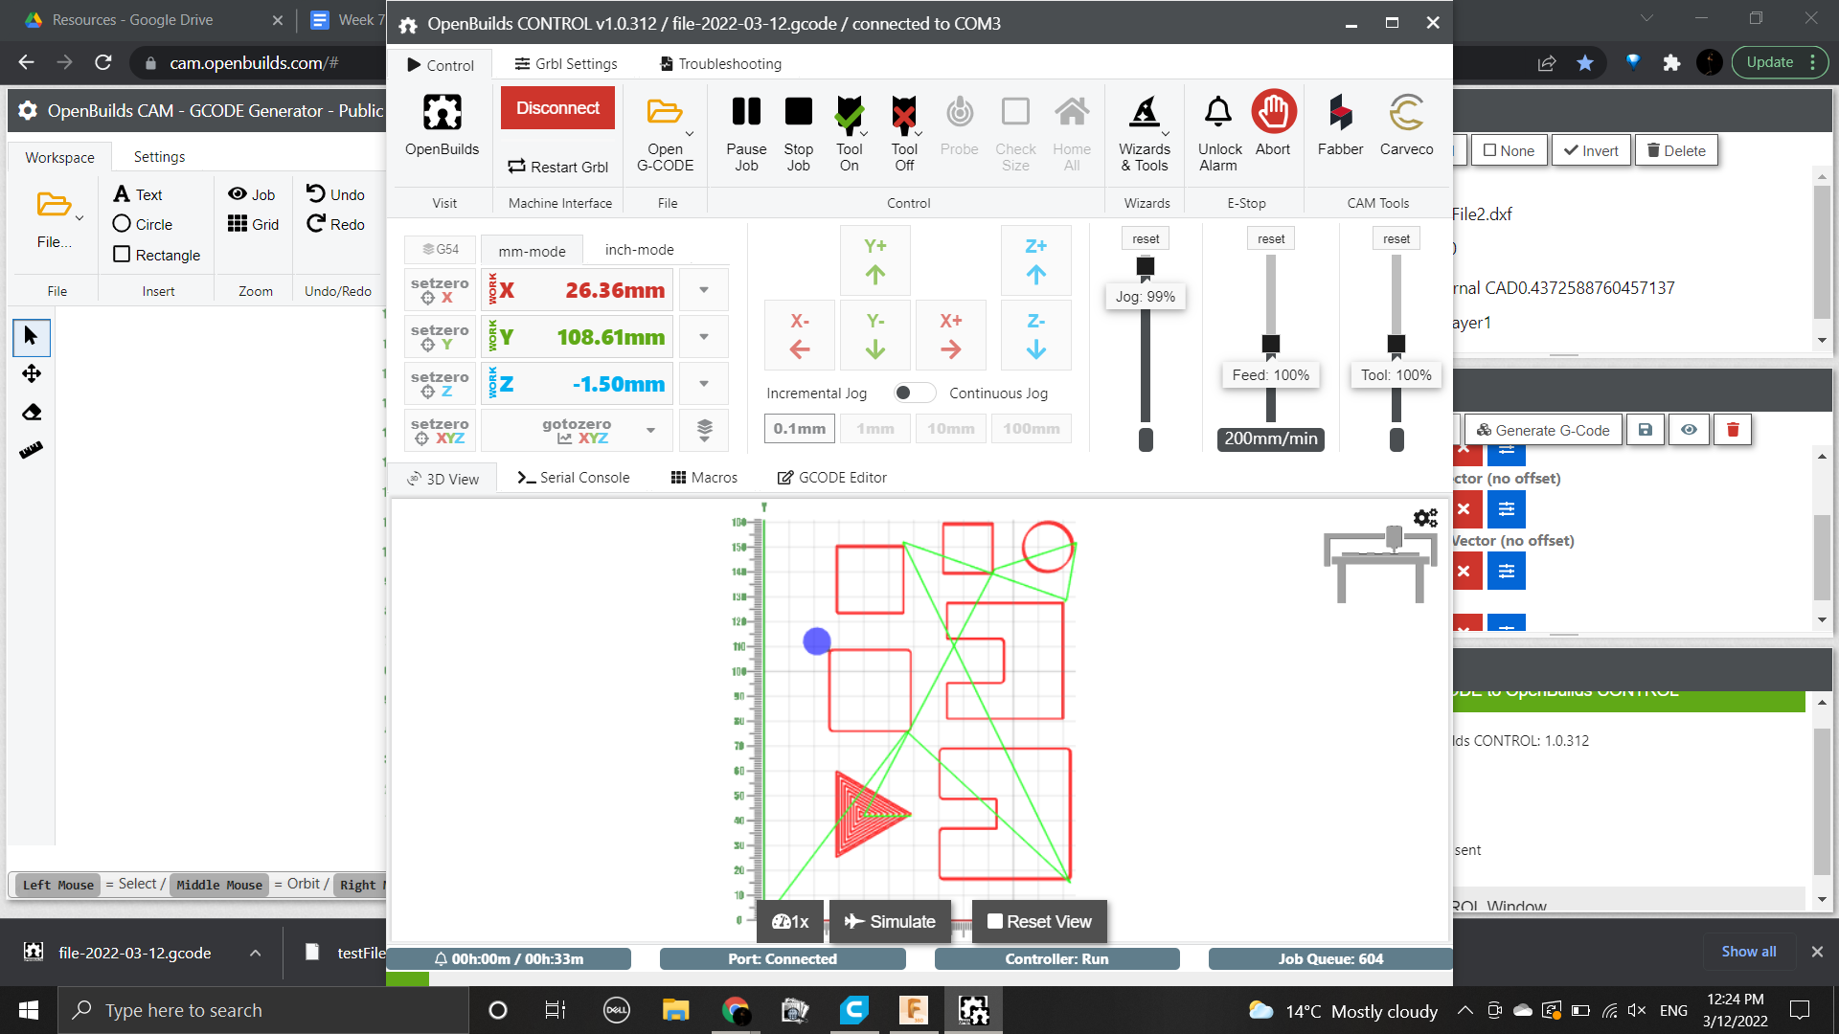Open 3D viewer settings gears icon

pos(1425,518)
